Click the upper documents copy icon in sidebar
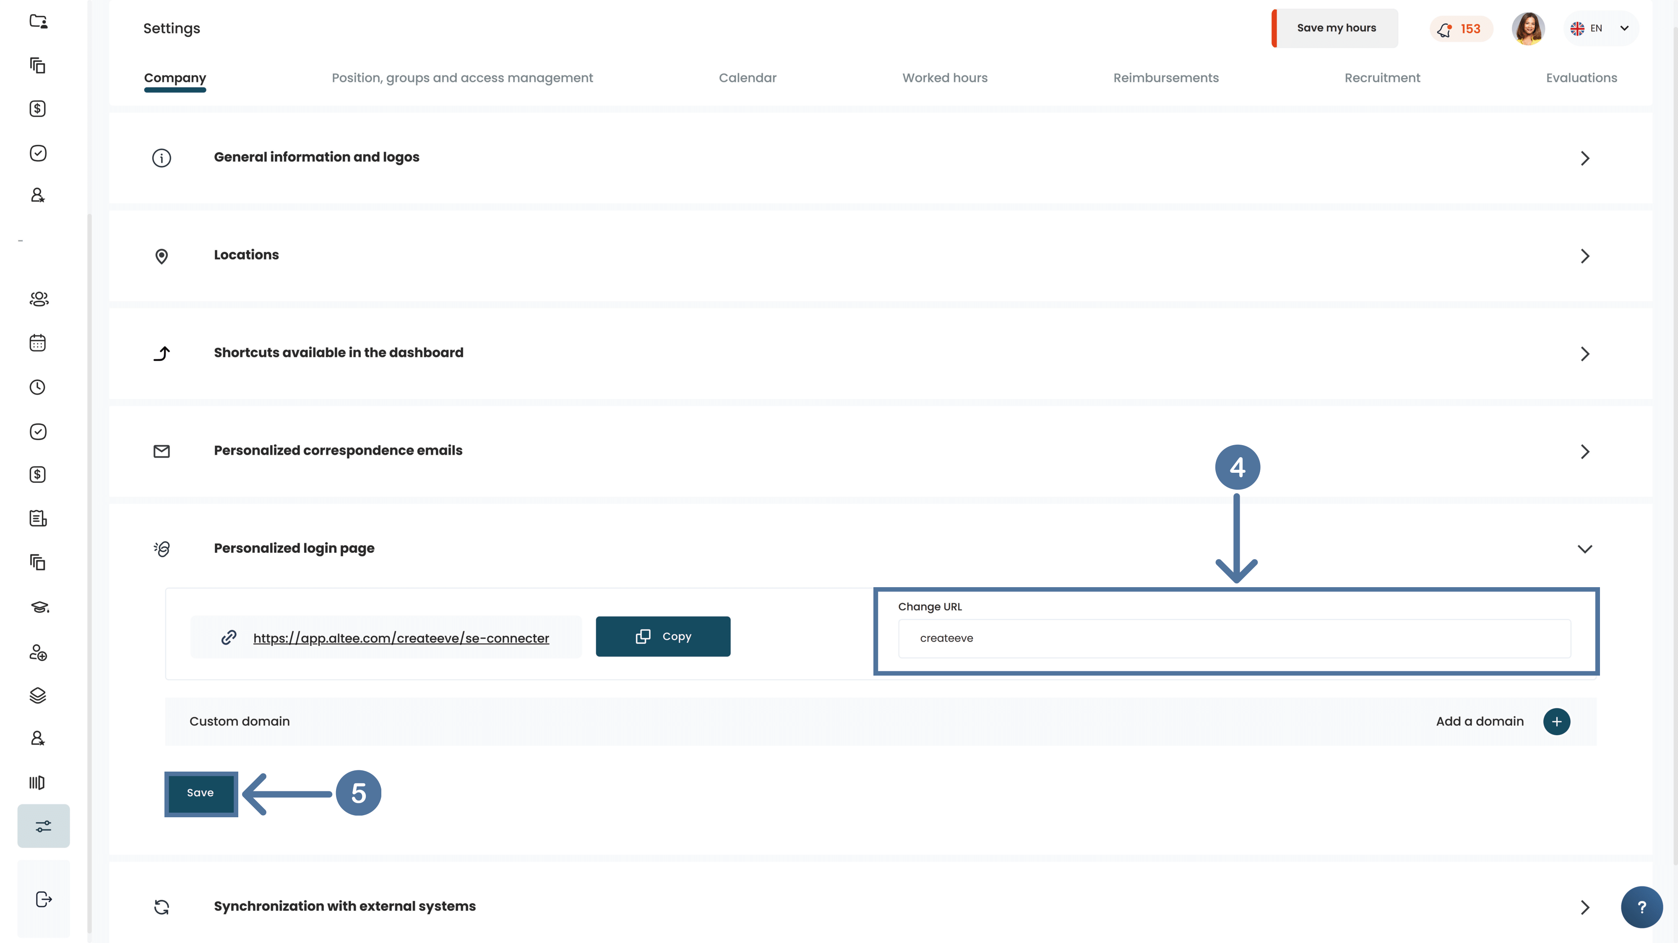The width and height of the screenshot is (1678, 943). click(38, 65)
